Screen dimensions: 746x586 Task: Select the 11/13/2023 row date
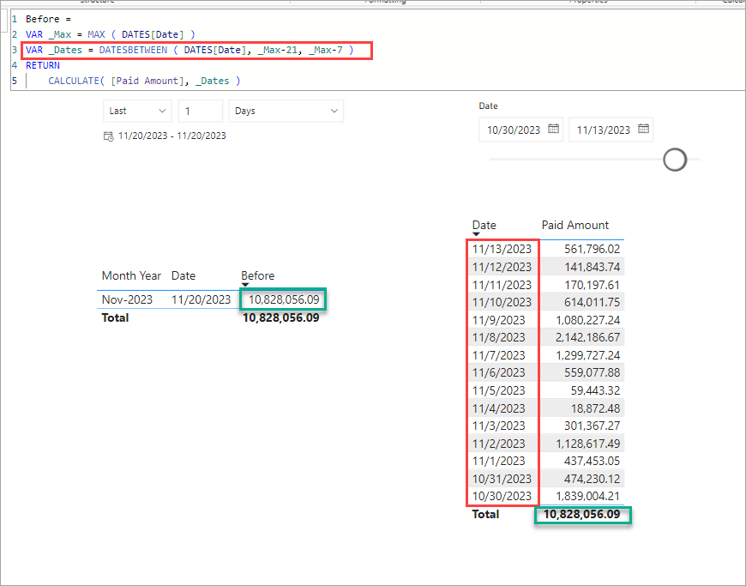502,249
